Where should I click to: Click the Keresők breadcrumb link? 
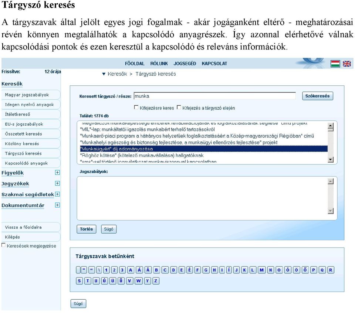click(x=117, y=74)
